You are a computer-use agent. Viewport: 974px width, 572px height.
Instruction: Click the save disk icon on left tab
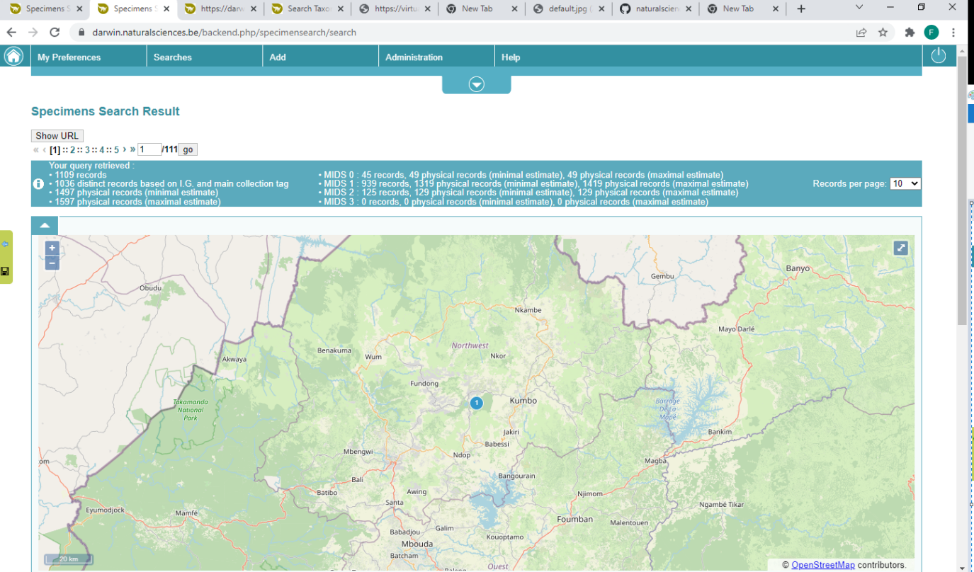5,271
